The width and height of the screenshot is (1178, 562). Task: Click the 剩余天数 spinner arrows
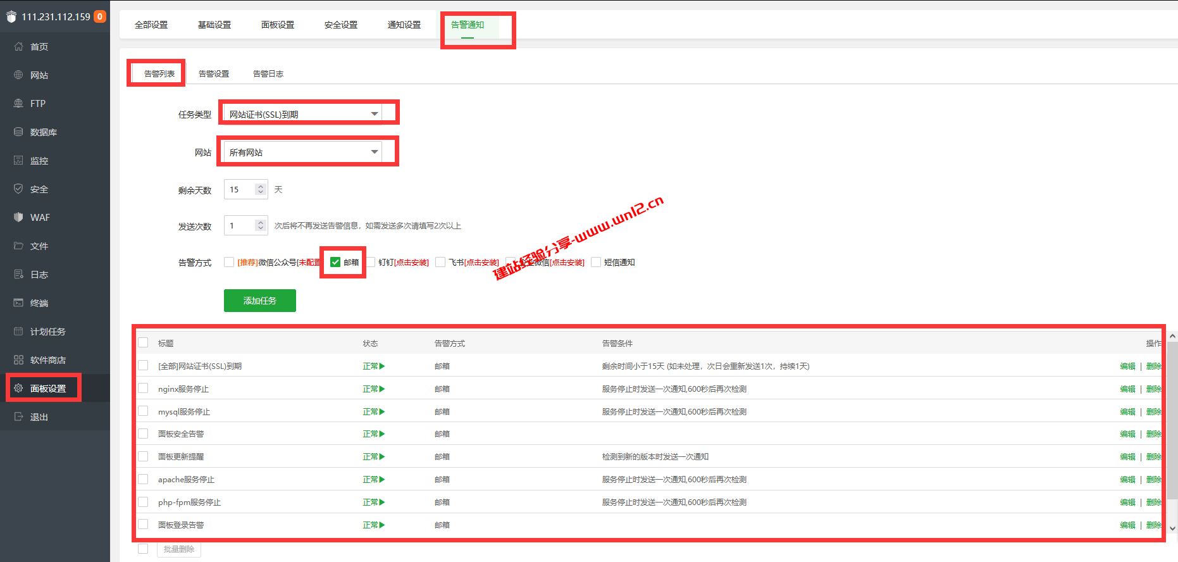click(260, 189)
